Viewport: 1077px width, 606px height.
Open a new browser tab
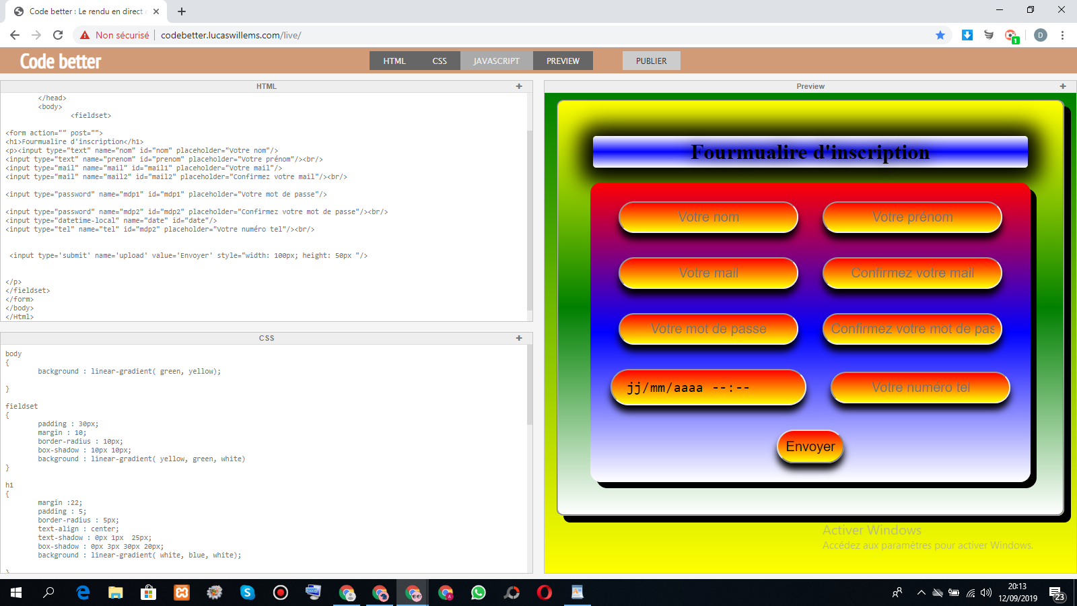pyautogui.click(x=182, y=11)
